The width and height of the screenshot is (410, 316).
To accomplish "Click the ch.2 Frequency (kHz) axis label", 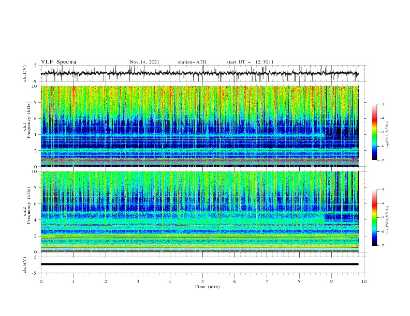I will click(x=27, y=206).
